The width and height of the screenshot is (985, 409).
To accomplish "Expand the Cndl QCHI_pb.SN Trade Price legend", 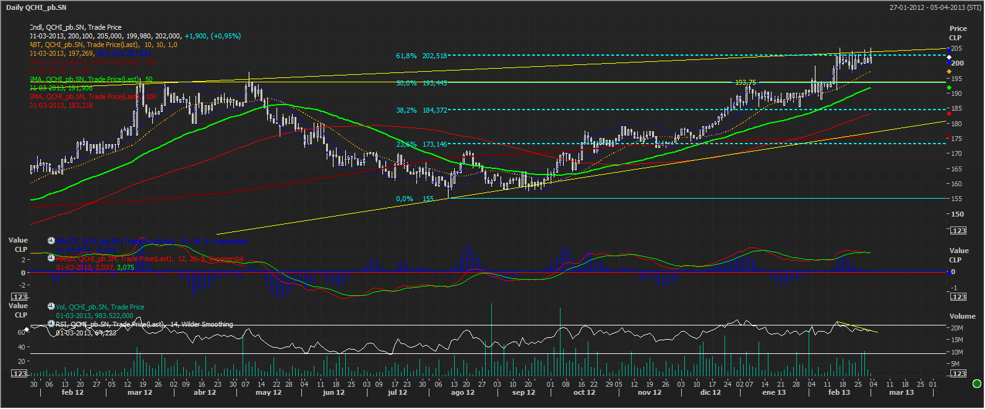I will click(75, 27).
